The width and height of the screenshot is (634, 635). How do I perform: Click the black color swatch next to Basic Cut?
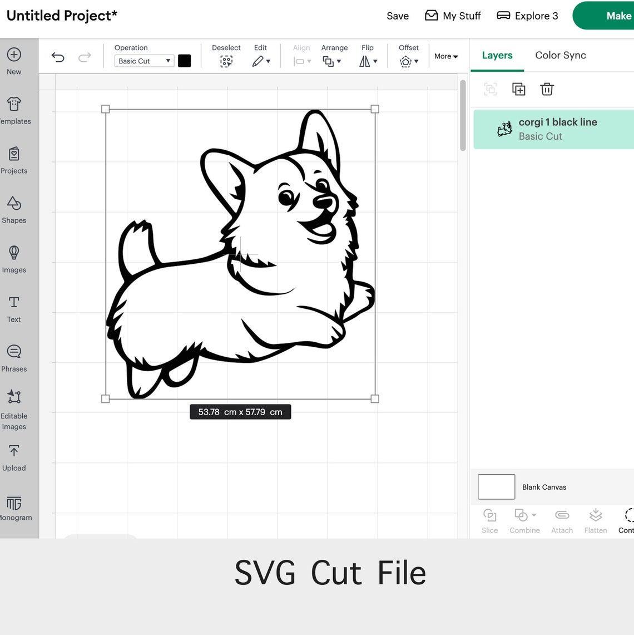point(184,60)
